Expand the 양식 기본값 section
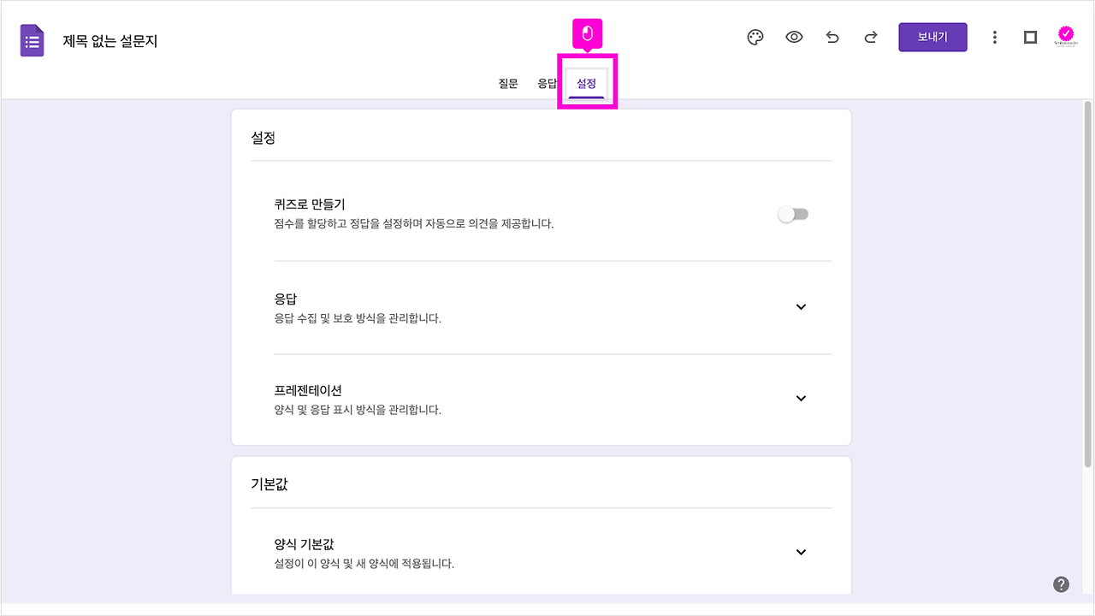This screenshot has height=616, width=1095. tap(801, 552)
